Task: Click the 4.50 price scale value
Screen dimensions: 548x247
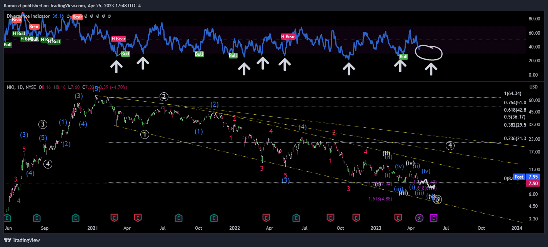Action: tap(533, 206)
